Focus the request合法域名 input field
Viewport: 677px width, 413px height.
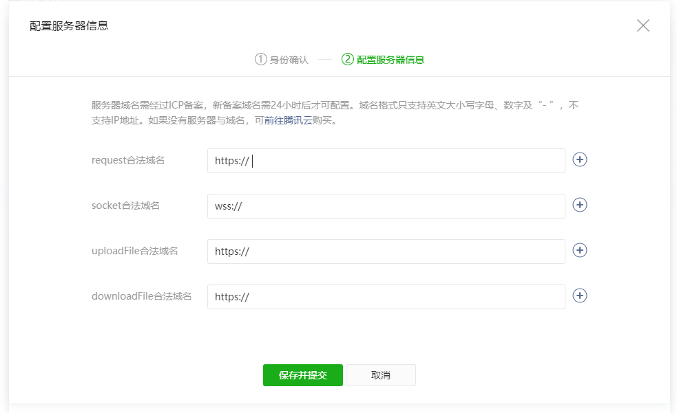(x=386, y=161)
